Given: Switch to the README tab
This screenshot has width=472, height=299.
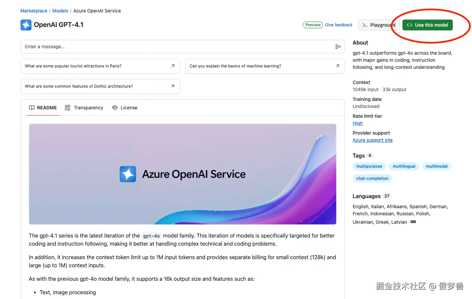Looking at the screenshot, I should click(43, 108).
